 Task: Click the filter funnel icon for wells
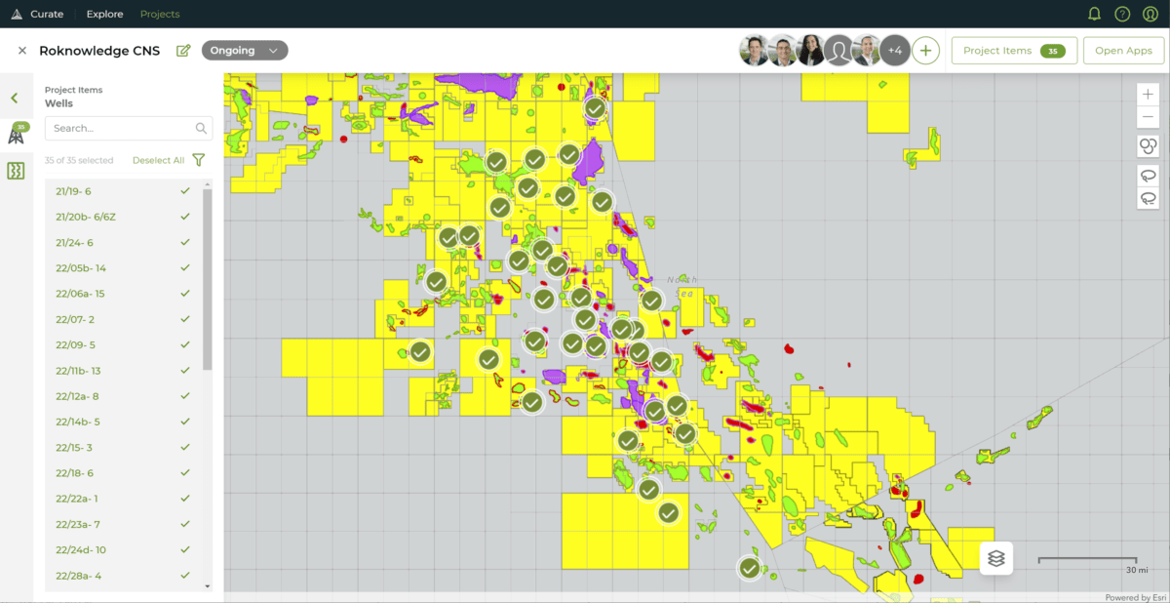(199, 160)
